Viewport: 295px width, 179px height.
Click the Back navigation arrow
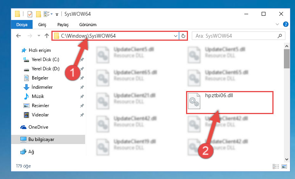[x=18, y=36]
